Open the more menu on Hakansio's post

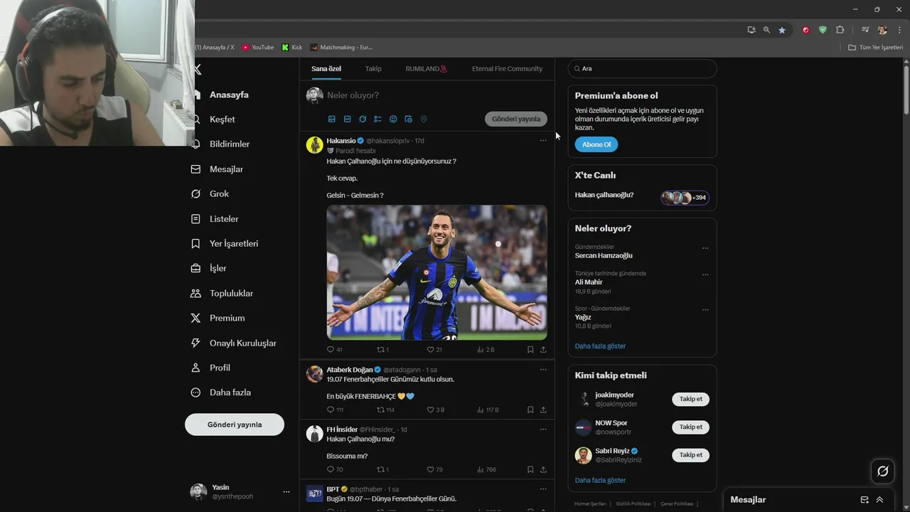point(543,141)
